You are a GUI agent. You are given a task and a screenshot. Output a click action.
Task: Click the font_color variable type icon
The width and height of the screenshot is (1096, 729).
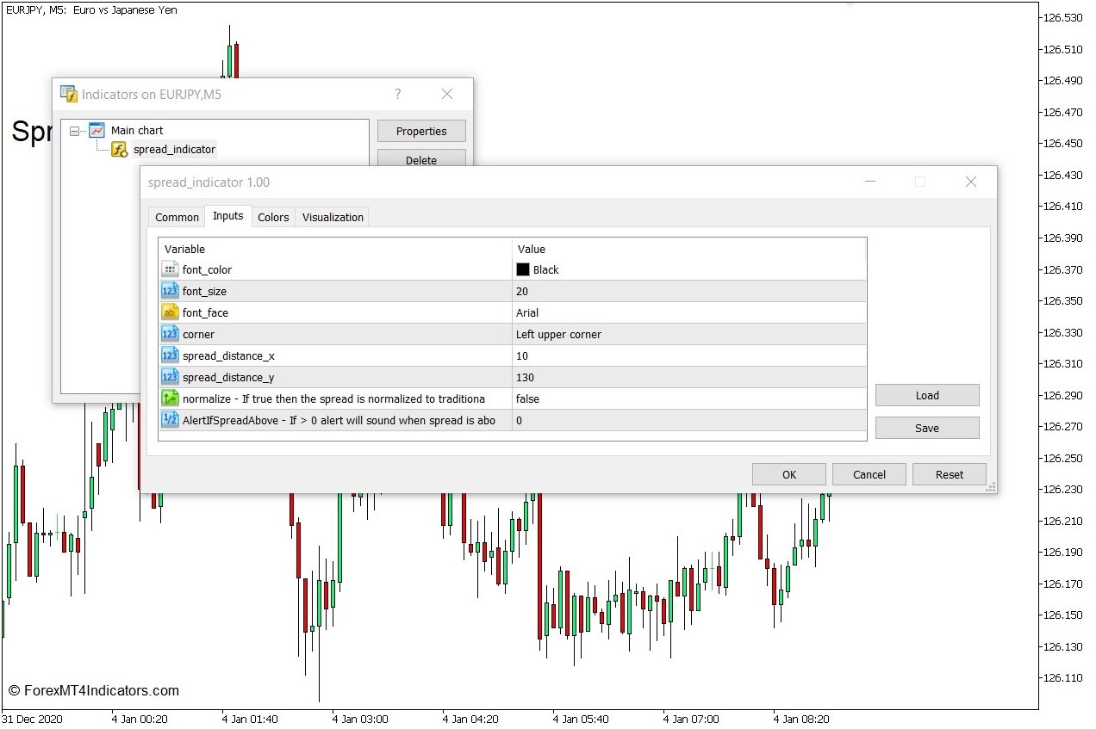click(x=170, y=269)
